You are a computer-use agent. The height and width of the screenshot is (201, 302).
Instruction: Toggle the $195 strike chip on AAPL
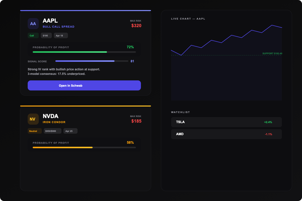pyautogui.click(x=46, y=35)
